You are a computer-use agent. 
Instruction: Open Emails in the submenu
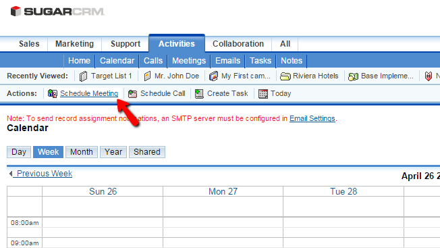pyautogui.click(x=228, y=61)
